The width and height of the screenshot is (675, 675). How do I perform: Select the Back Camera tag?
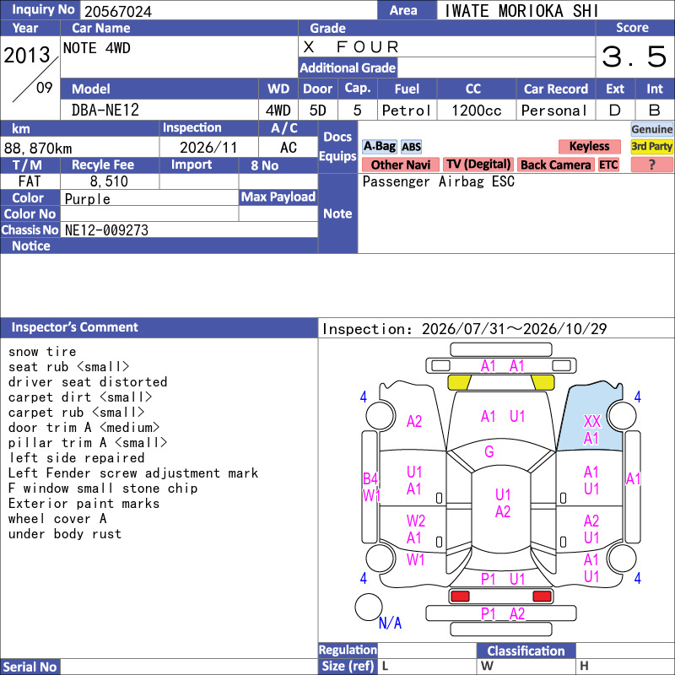[x=555, y=165]
